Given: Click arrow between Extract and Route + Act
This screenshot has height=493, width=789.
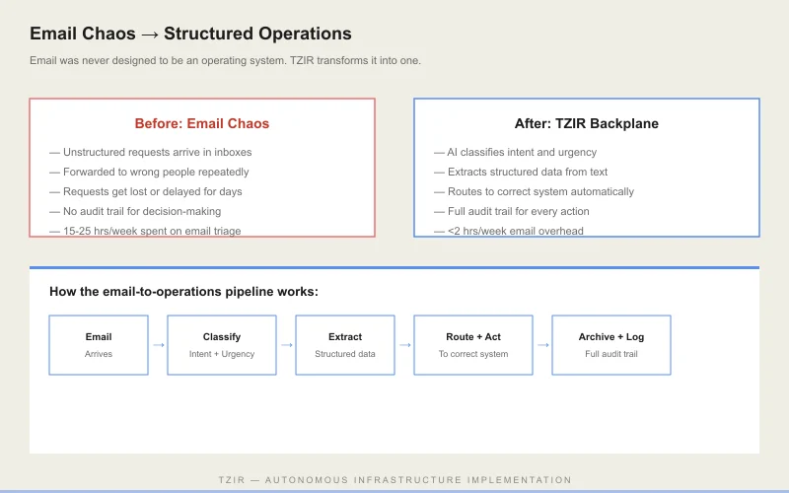Looking at the screenshot, I should coord(405,345).
